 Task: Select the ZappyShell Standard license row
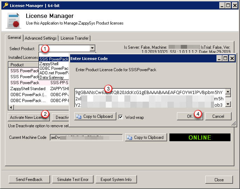point(39,88)
